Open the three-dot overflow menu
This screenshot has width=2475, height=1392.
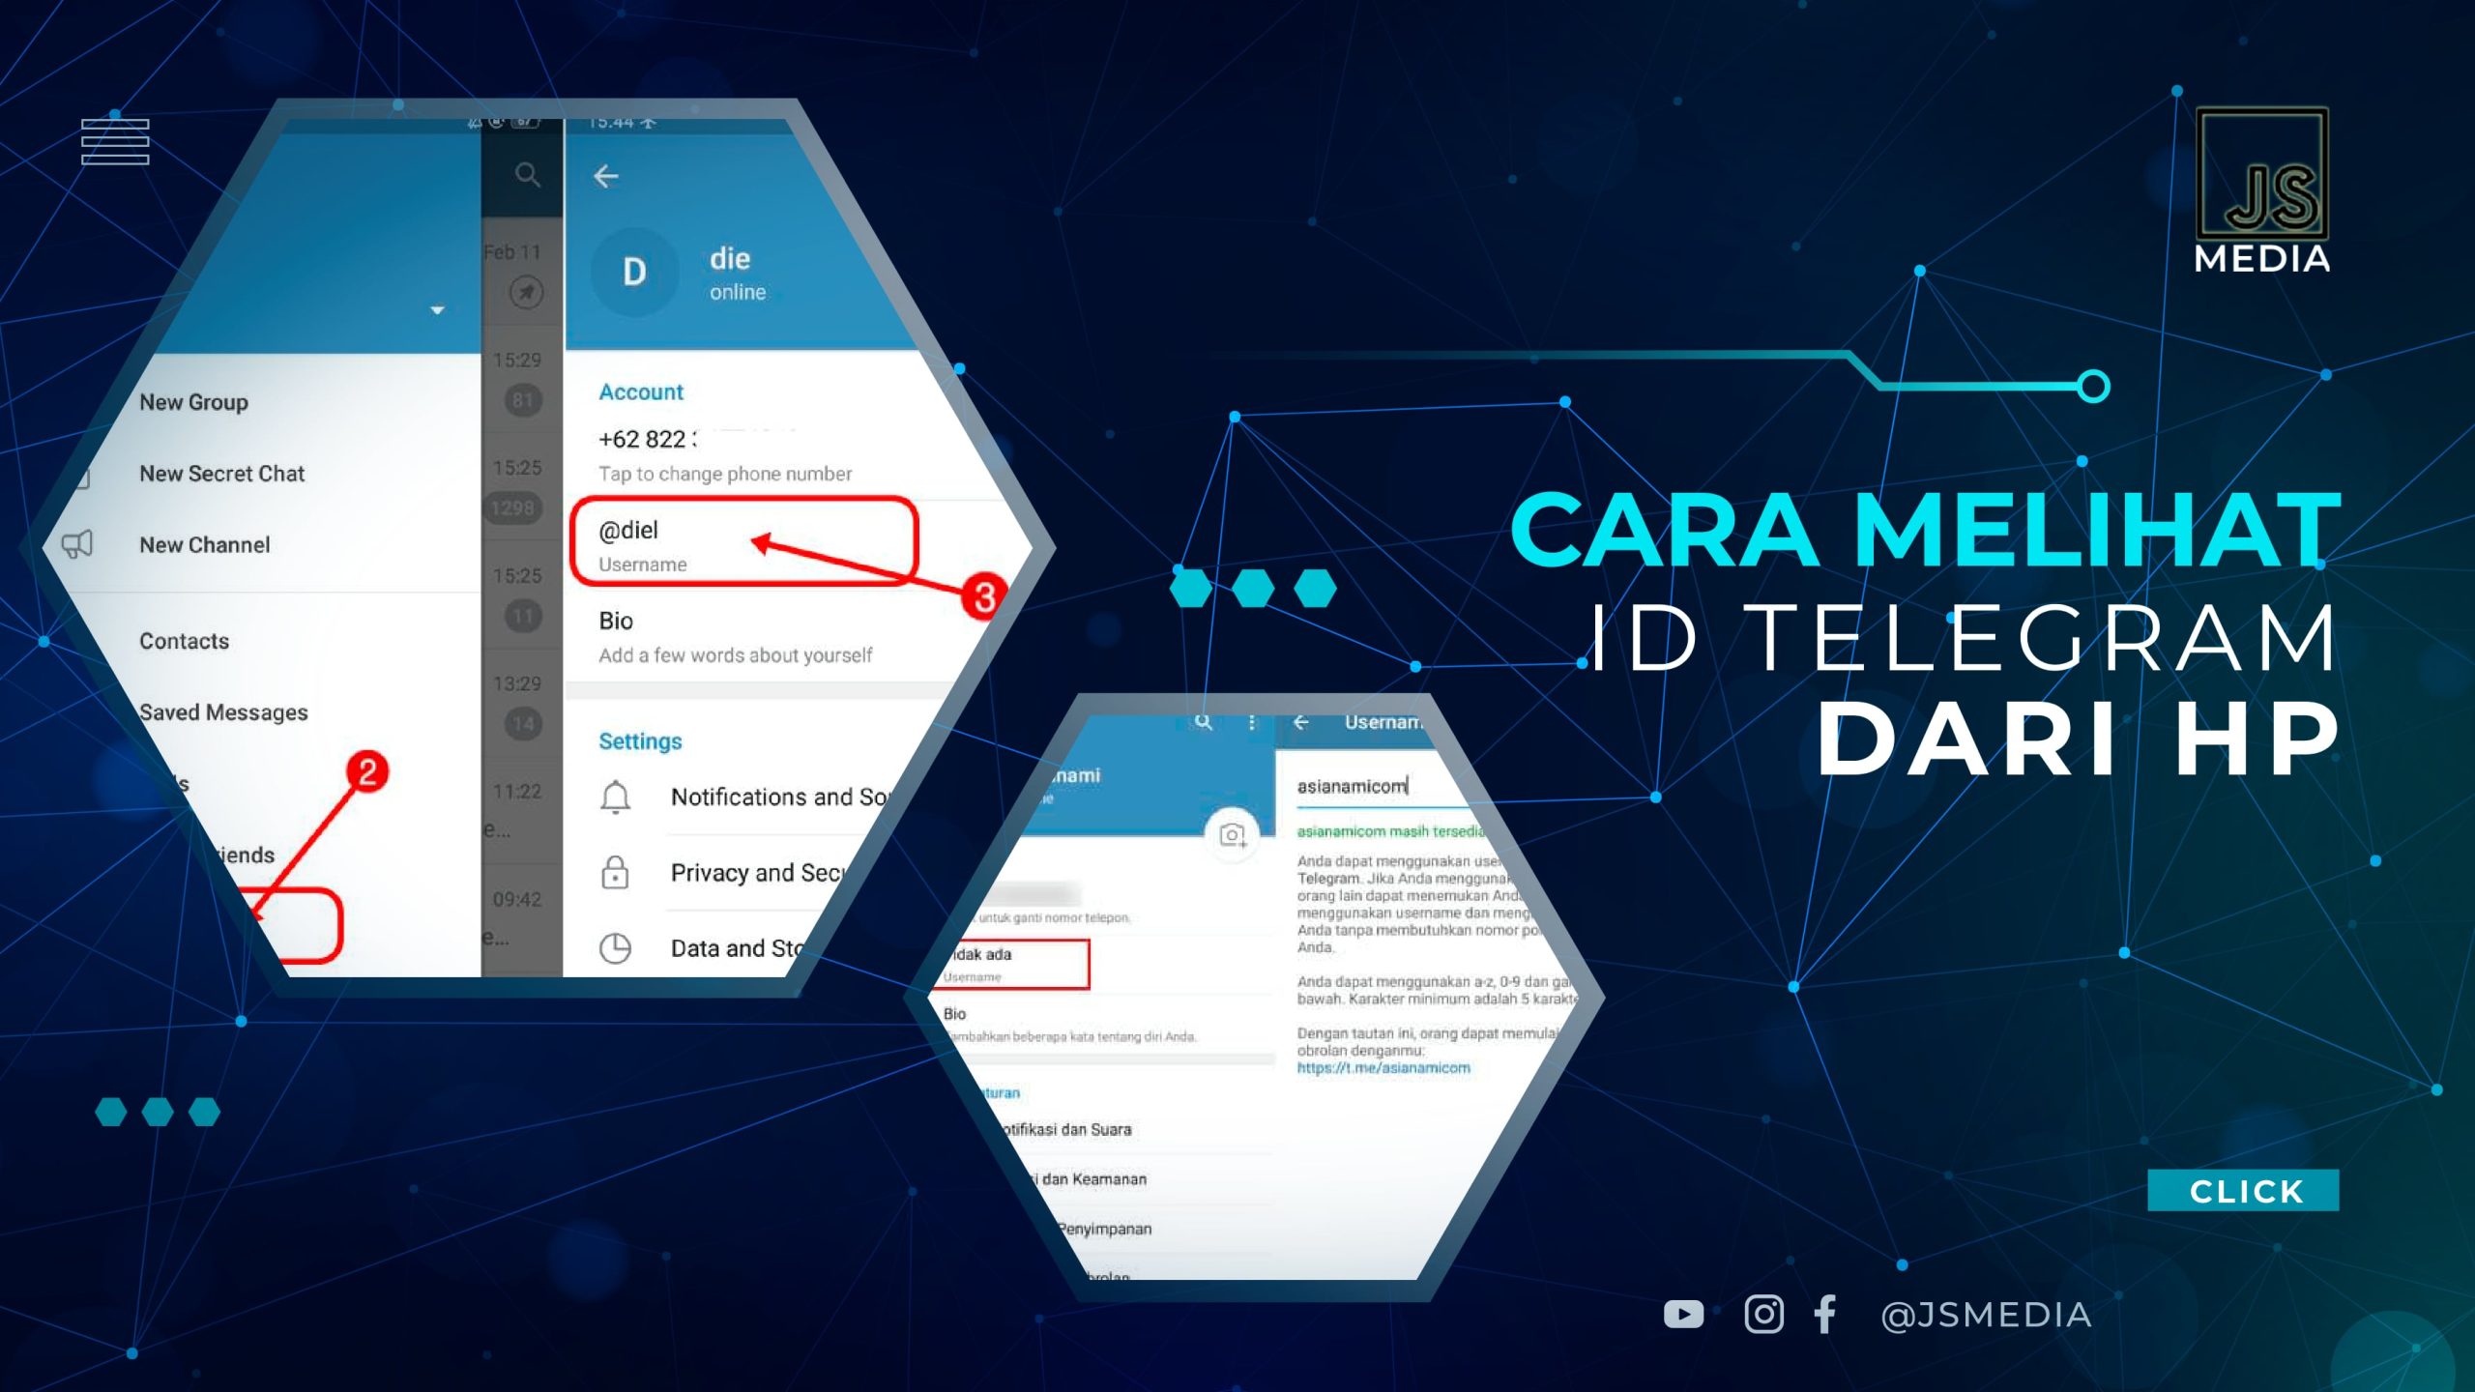pyautogui.click(x=1252, y=722)
